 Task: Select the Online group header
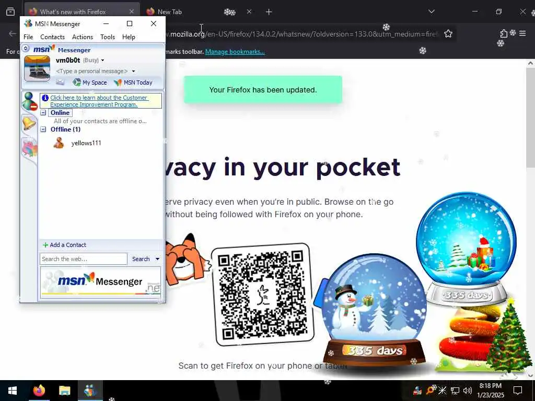pyautogui.click(x=60, y=113)
